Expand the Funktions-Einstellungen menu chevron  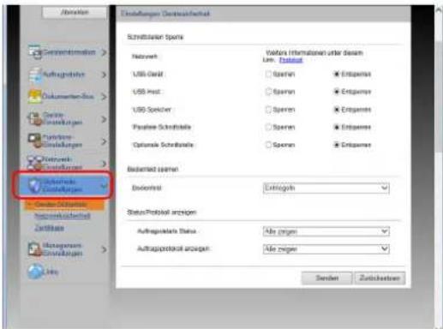104,141
